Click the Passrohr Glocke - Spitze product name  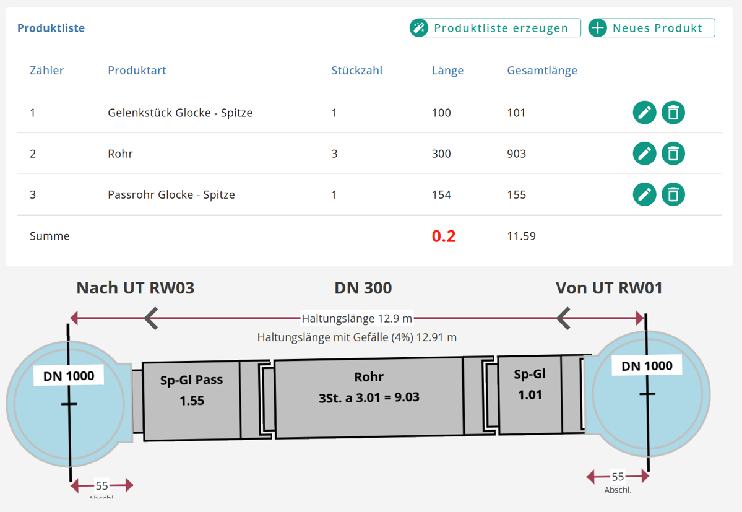pyautogui.click(x=171, y=194)
